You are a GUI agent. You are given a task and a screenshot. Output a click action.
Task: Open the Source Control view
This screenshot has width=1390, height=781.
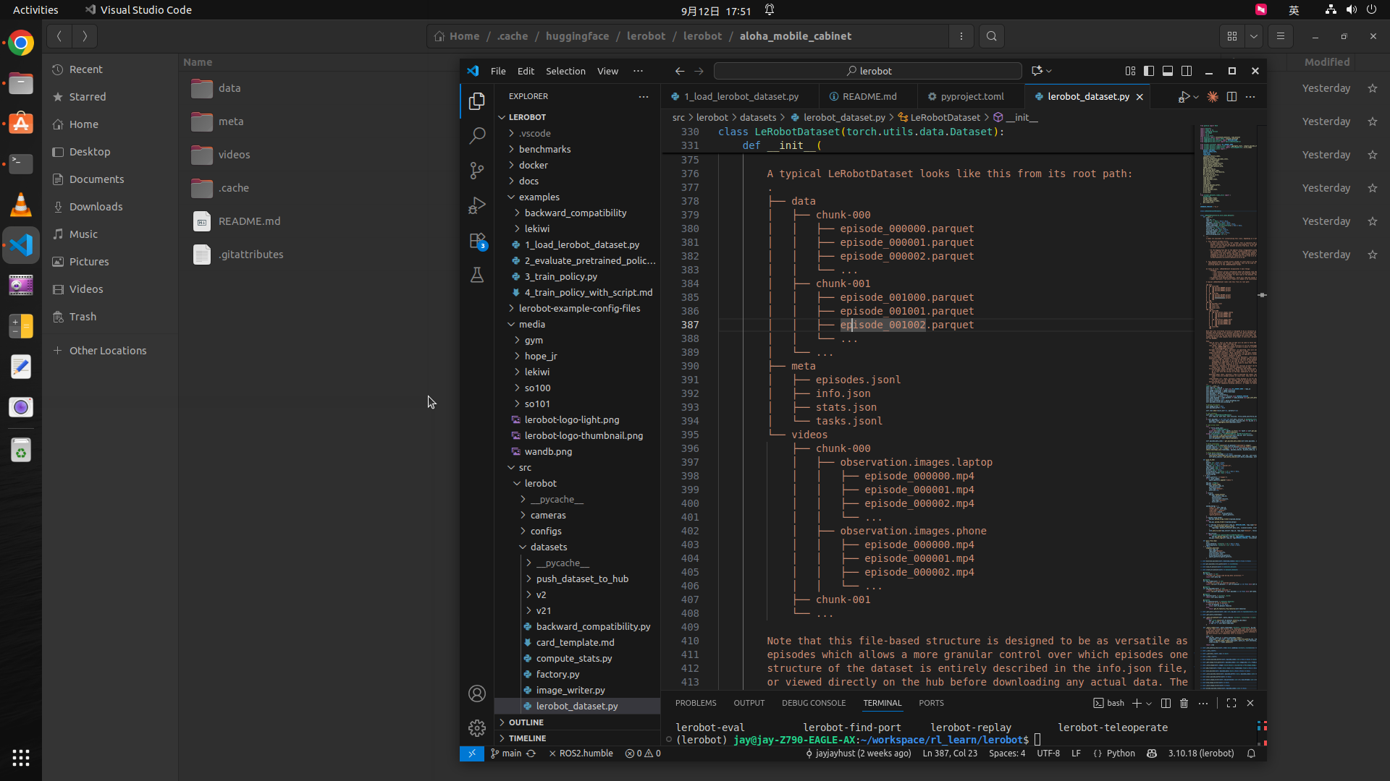point(476,171)
